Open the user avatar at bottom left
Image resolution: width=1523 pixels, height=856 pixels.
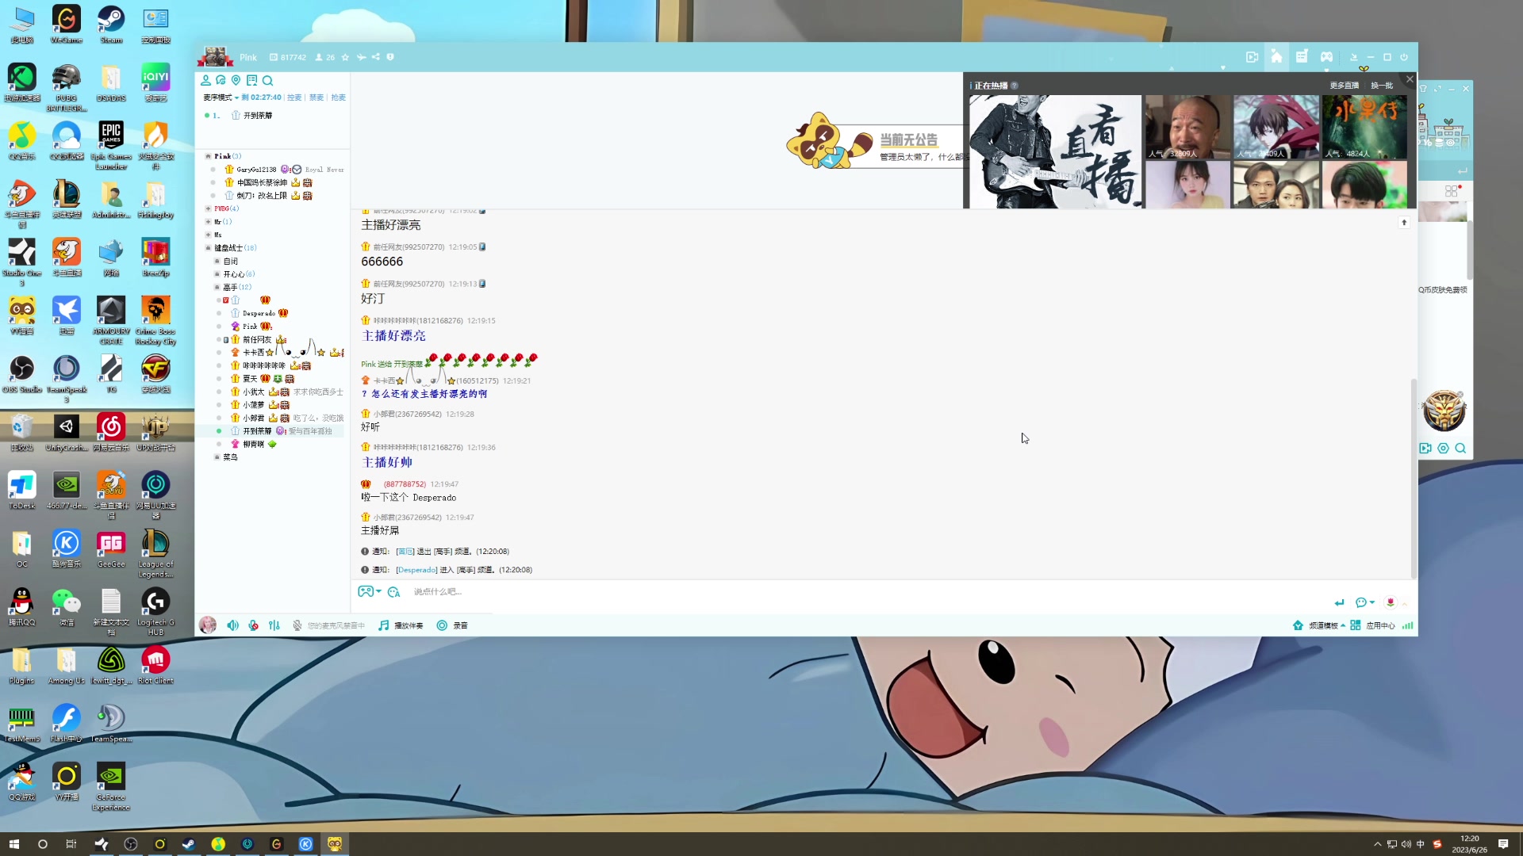[x=208, y=625]
